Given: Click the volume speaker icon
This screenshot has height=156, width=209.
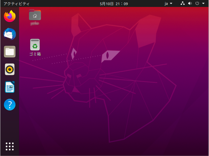Looking at the screenshot, I should (190, 3).
